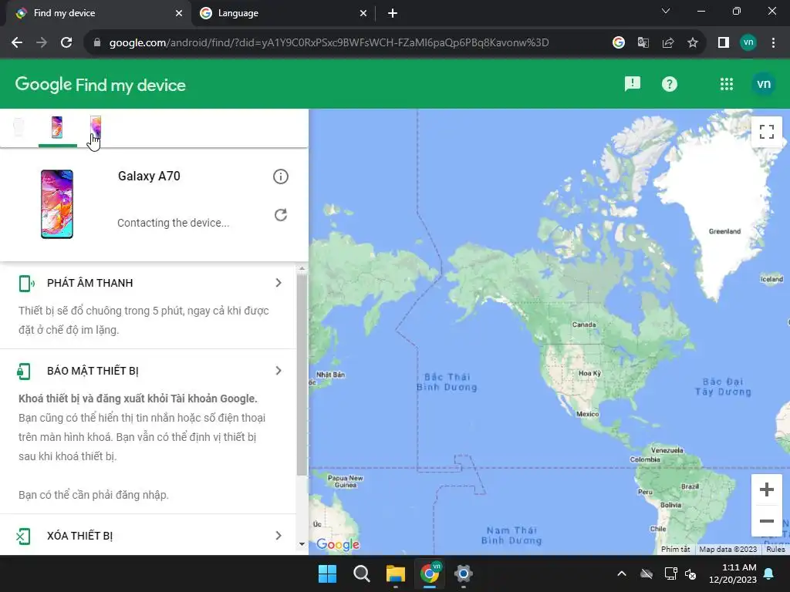
Task: Toggle the browser side panel
Action: tap(724, 42)
